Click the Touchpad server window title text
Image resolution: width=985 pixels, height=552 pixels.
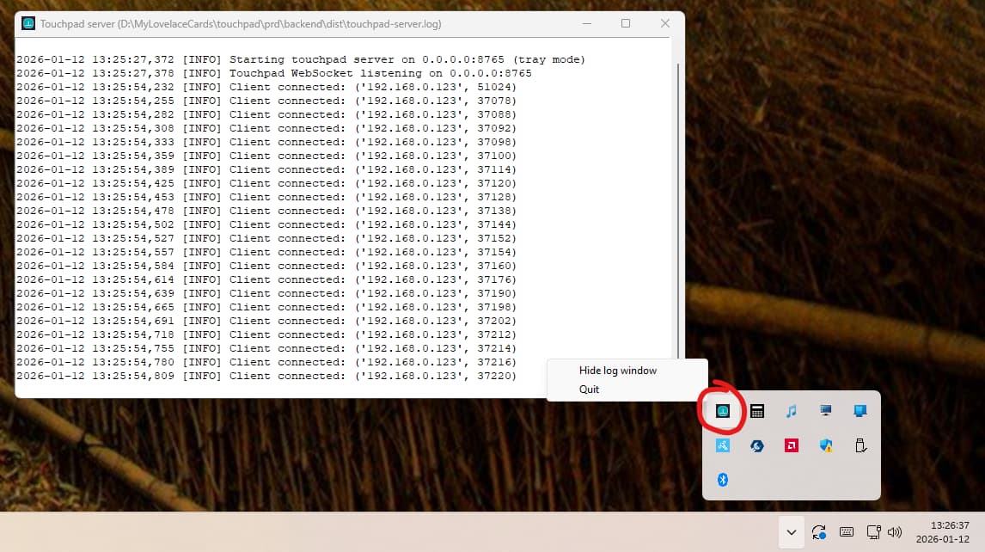[x=241, y=24]
